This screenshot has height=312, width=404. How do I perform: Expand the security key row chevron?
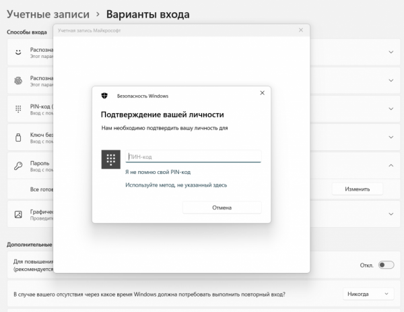(391, 137)
